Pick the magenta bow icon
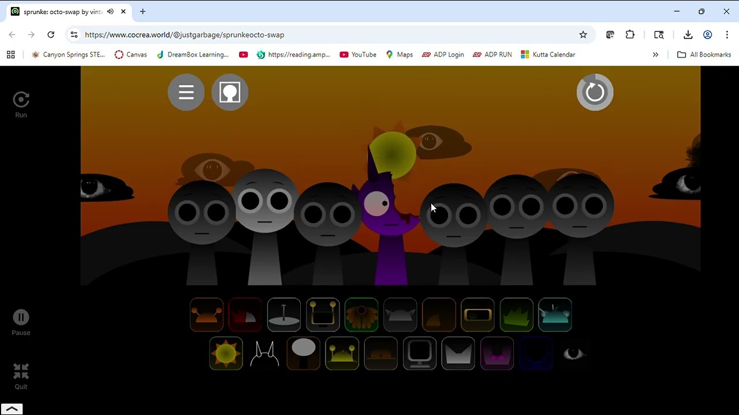 click(x=497, y=353)
